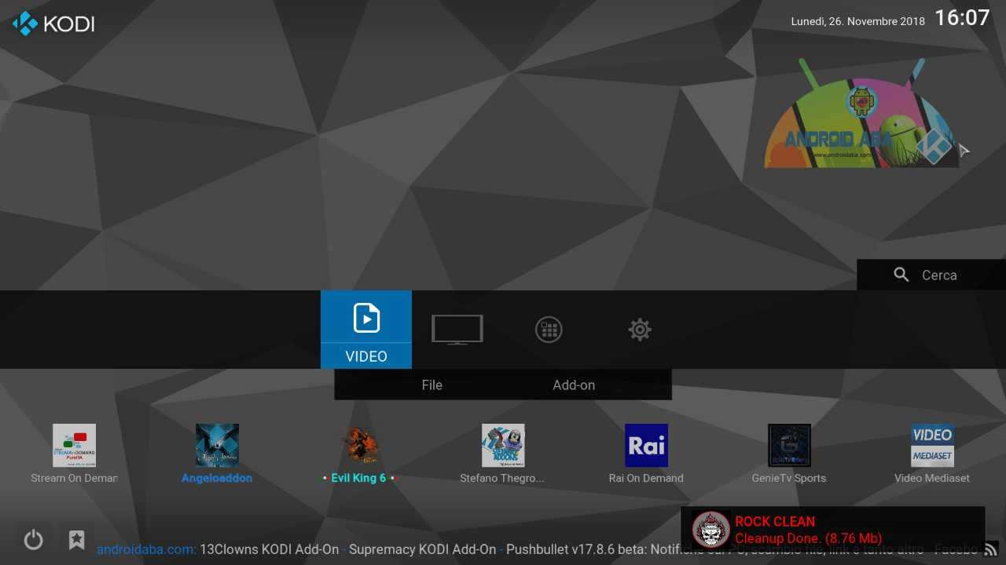The image size is (1006, 565).
Task: Click the androidaba.com feed label
Action: click(146, 549)
